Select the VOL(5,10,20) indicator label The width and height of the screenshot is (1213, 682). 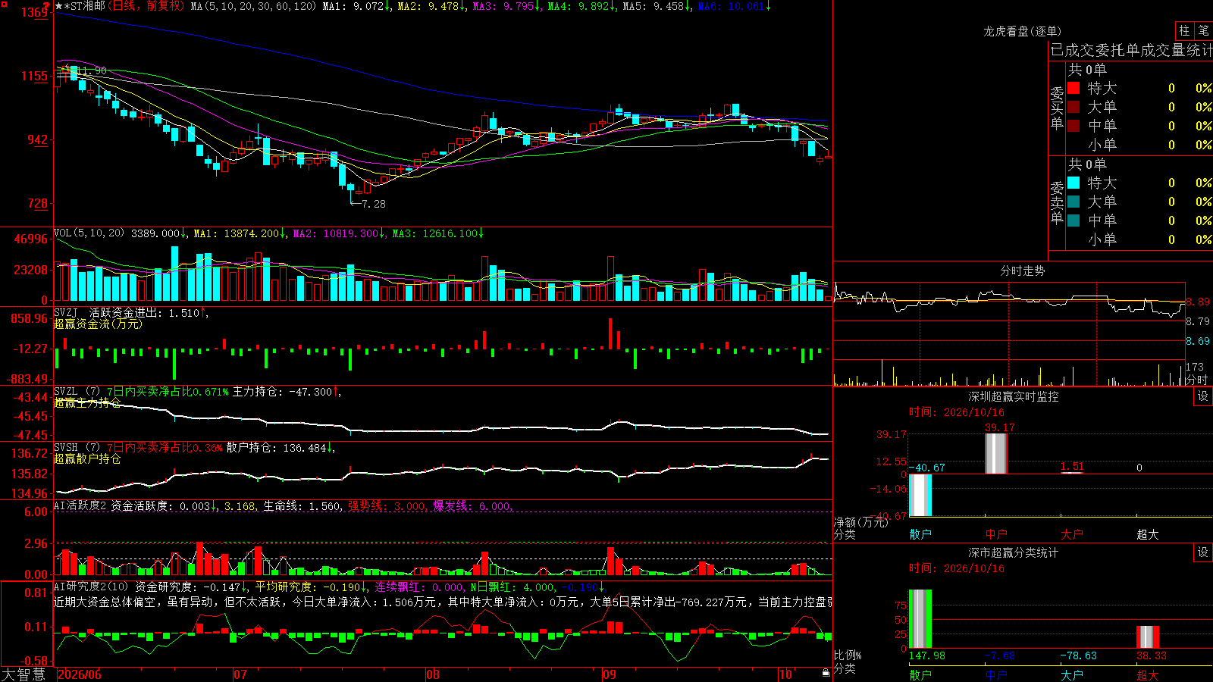click(x=89, y=233)
